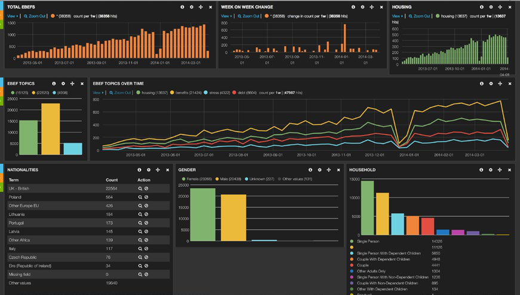Open settings gear of Nationalities panel

point(149,170)
